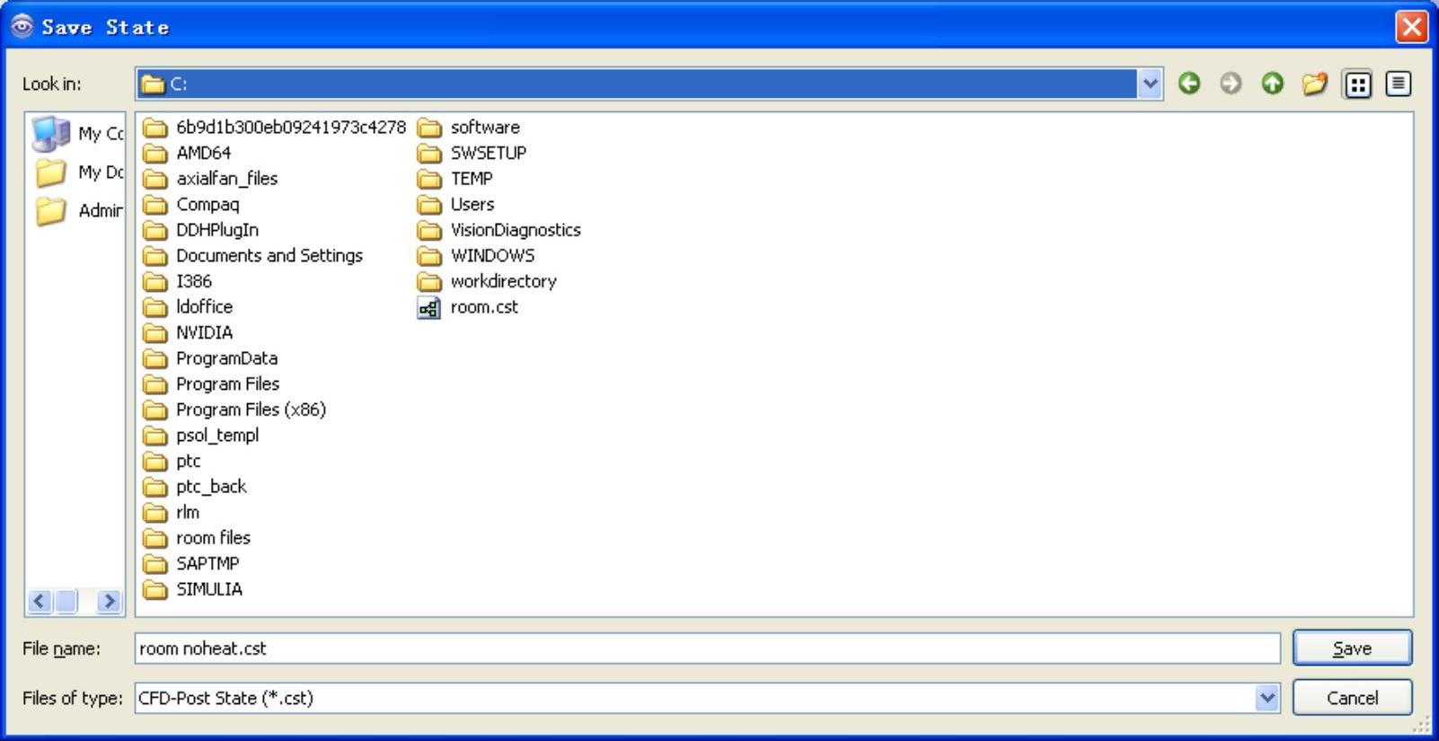The height and width of the screenshot is (741, 1439).
Task: Click the File name input field
Action: (x=707, y=648)
